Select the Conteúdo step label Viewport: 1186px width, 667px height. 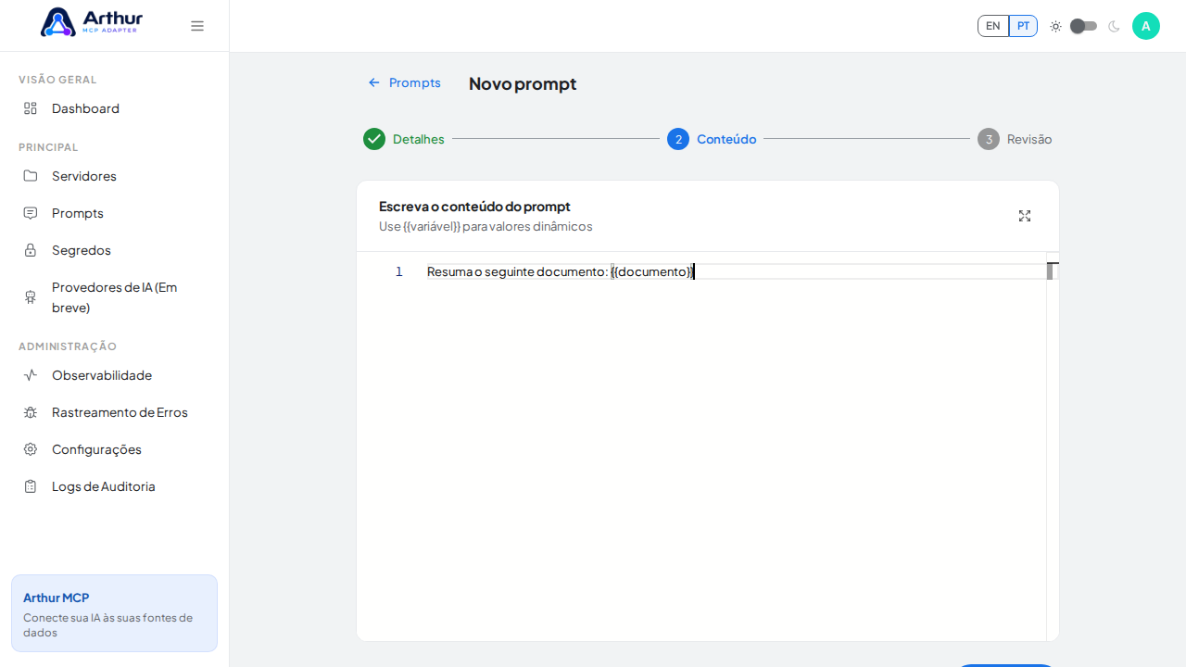click(726, 139)
